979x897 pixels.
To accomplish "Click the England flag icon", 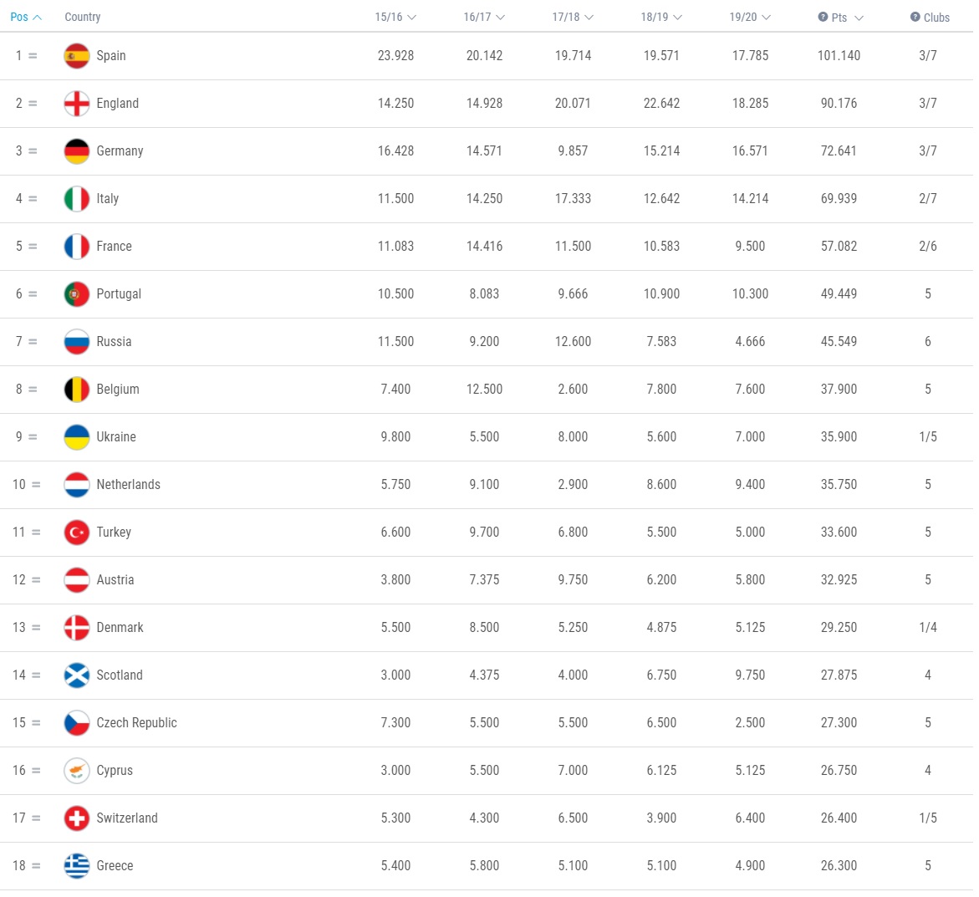I will coord(77,103).
